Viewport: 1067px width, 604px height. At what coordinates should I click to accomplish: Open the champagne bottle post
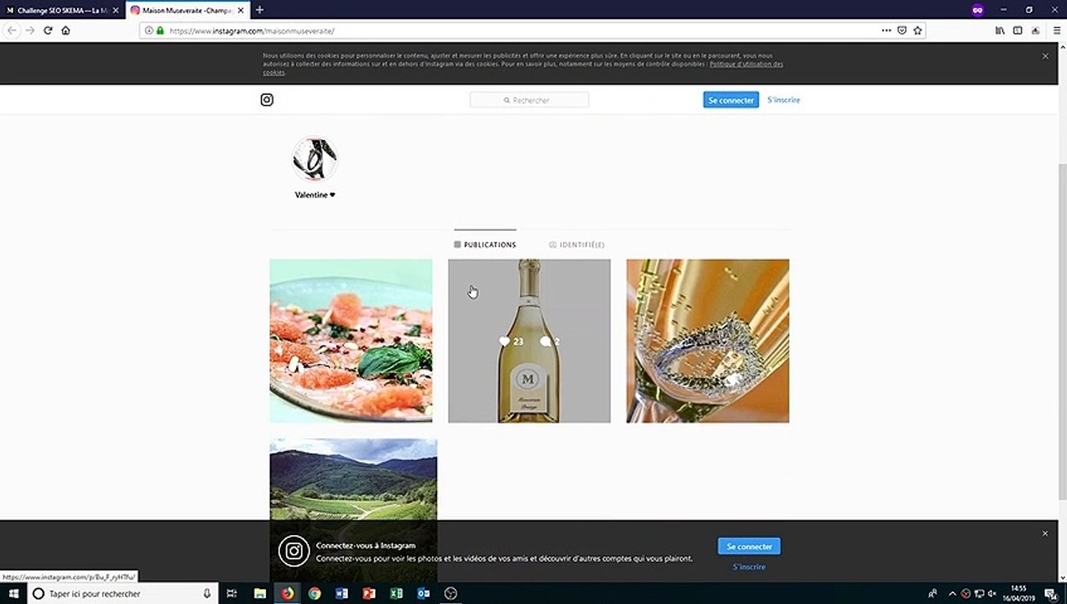click(529, 341)
